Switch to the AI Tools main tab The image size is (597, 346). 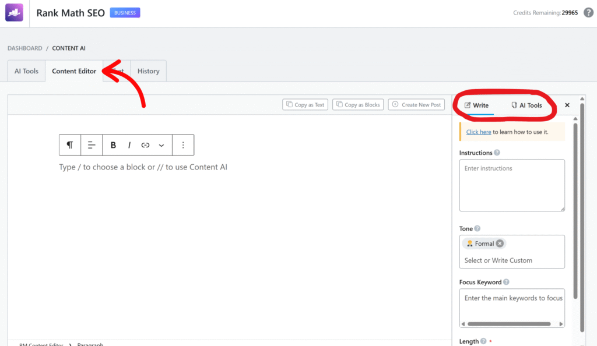coord(26,70)
